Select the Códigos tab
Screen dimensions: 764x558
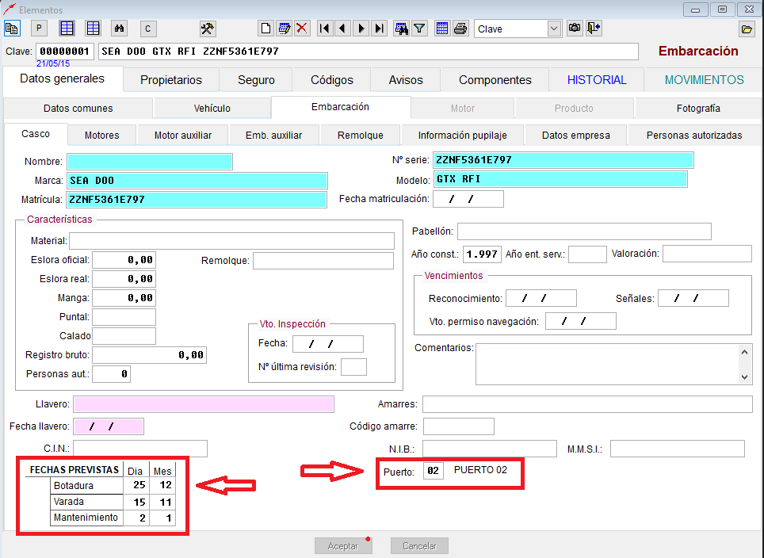click(332, 80)
